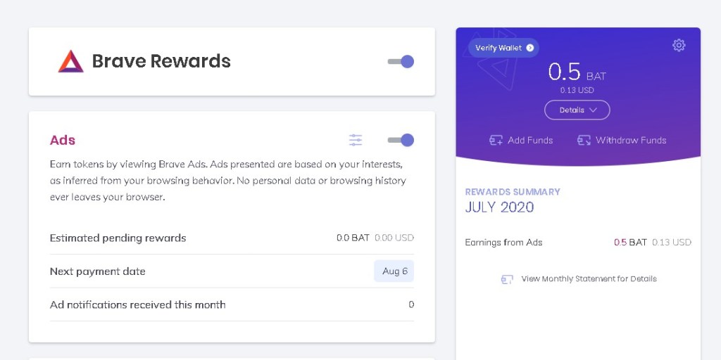Click the monthly statement icon
The image size is (721, 360).
(507, 279)
